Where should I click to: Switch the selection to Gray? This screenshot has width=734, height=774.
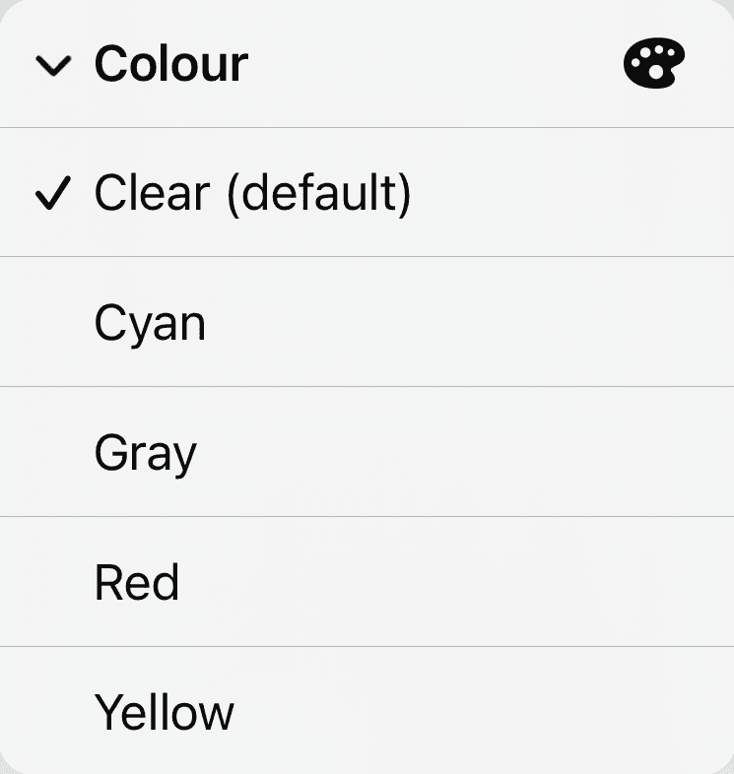[146, 453]
